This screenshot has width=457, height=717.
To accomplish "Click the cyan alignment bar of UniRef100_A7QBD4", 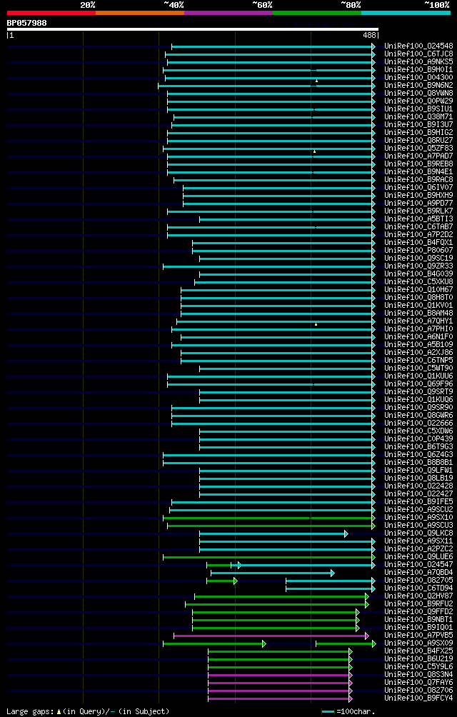I will tap(272, 573).
